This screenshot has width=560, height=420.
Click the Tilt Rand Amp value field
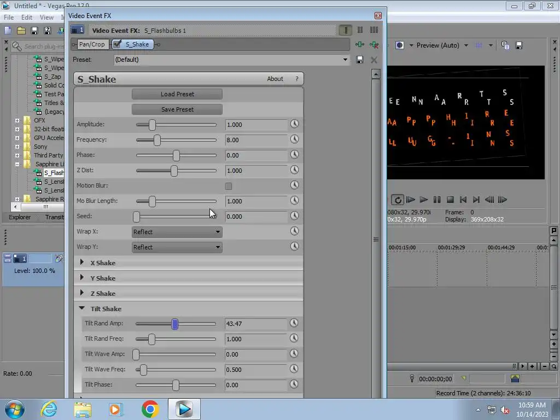point(255,324)
